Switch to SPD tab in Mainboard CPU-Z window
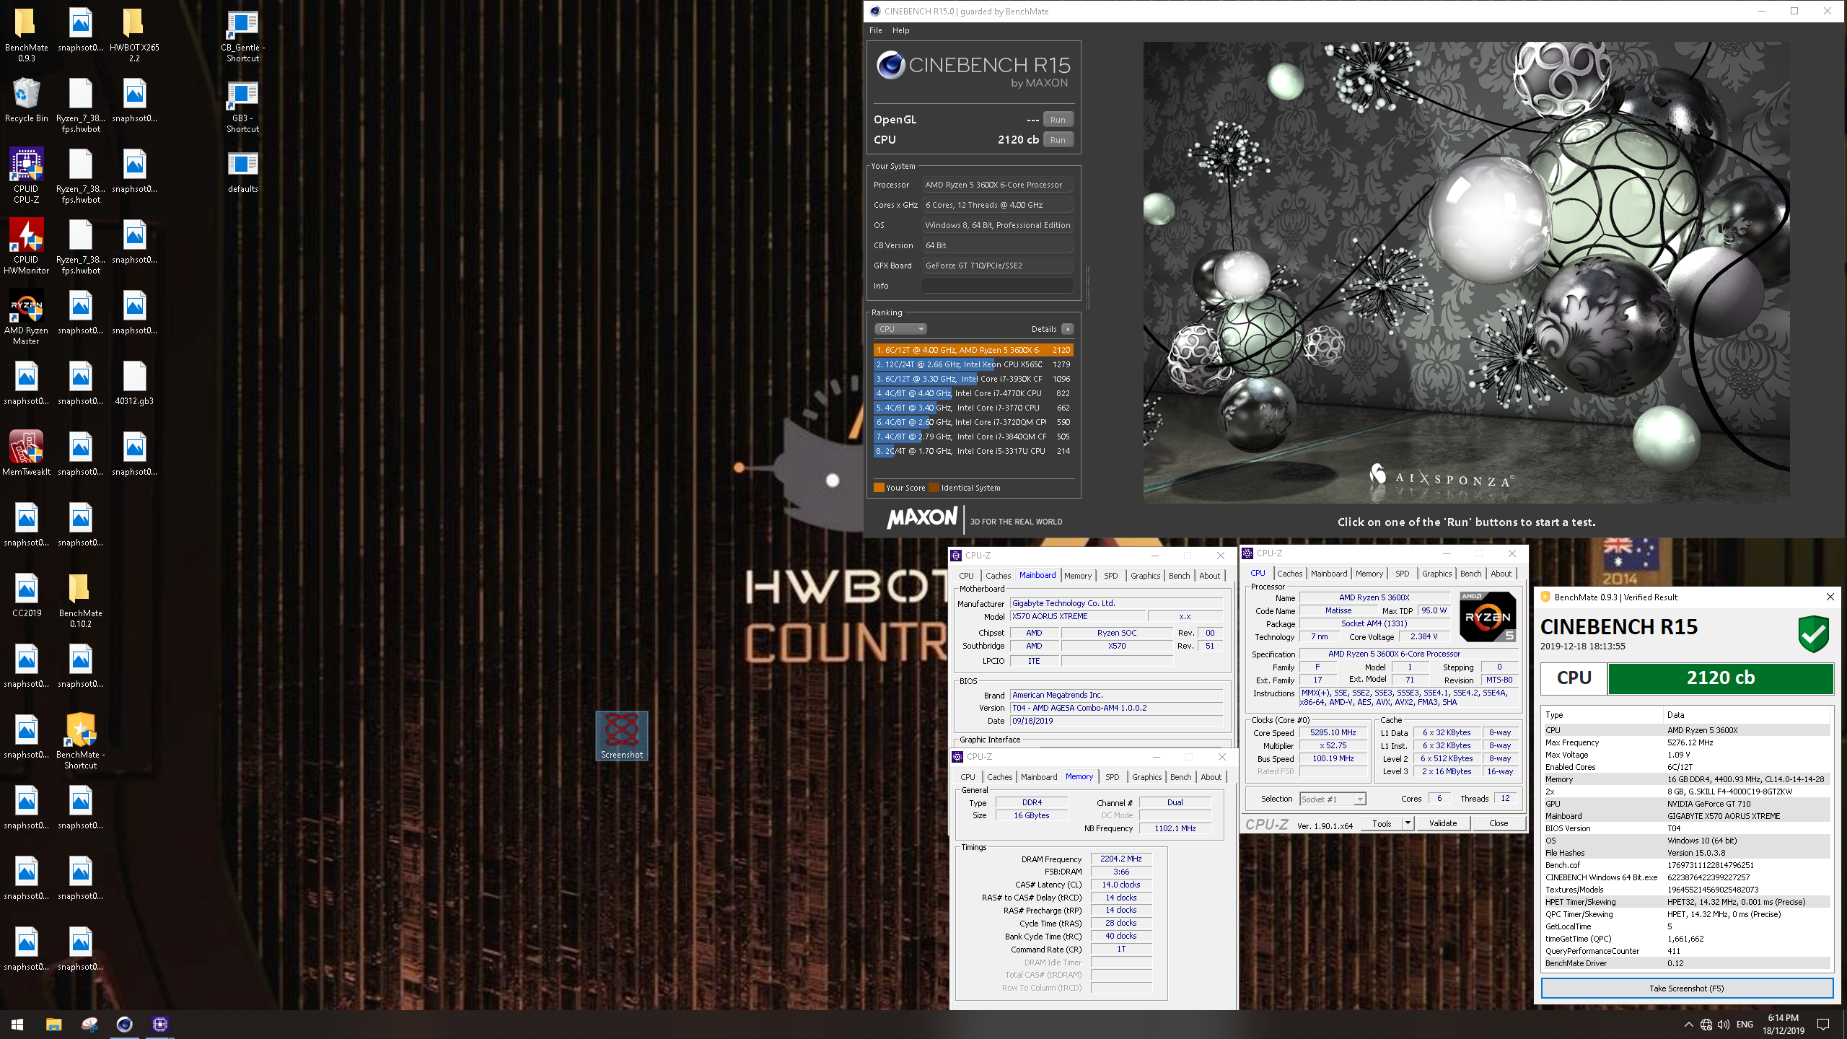The width and height of the screenshot is (1847, 1039). pos(1111,576)
